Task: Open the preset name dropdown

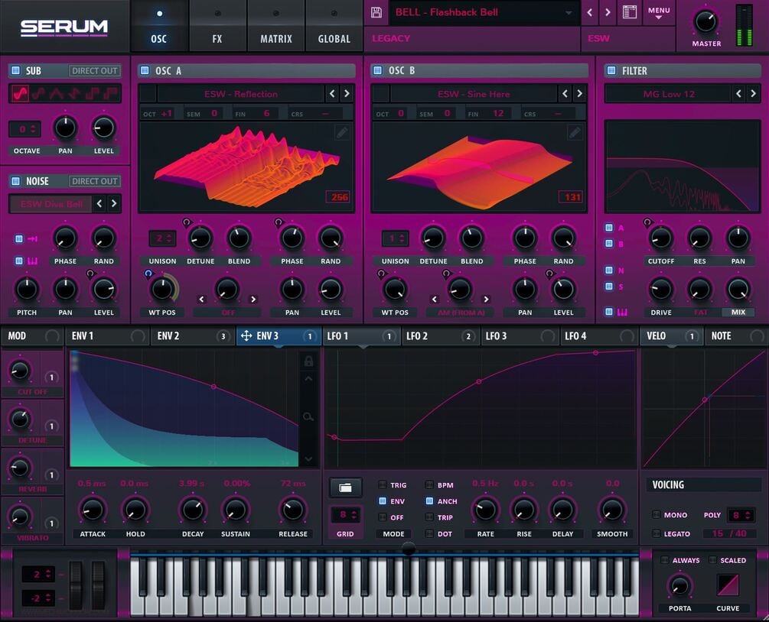Action: pyautogui.click(x=569, y=13)
